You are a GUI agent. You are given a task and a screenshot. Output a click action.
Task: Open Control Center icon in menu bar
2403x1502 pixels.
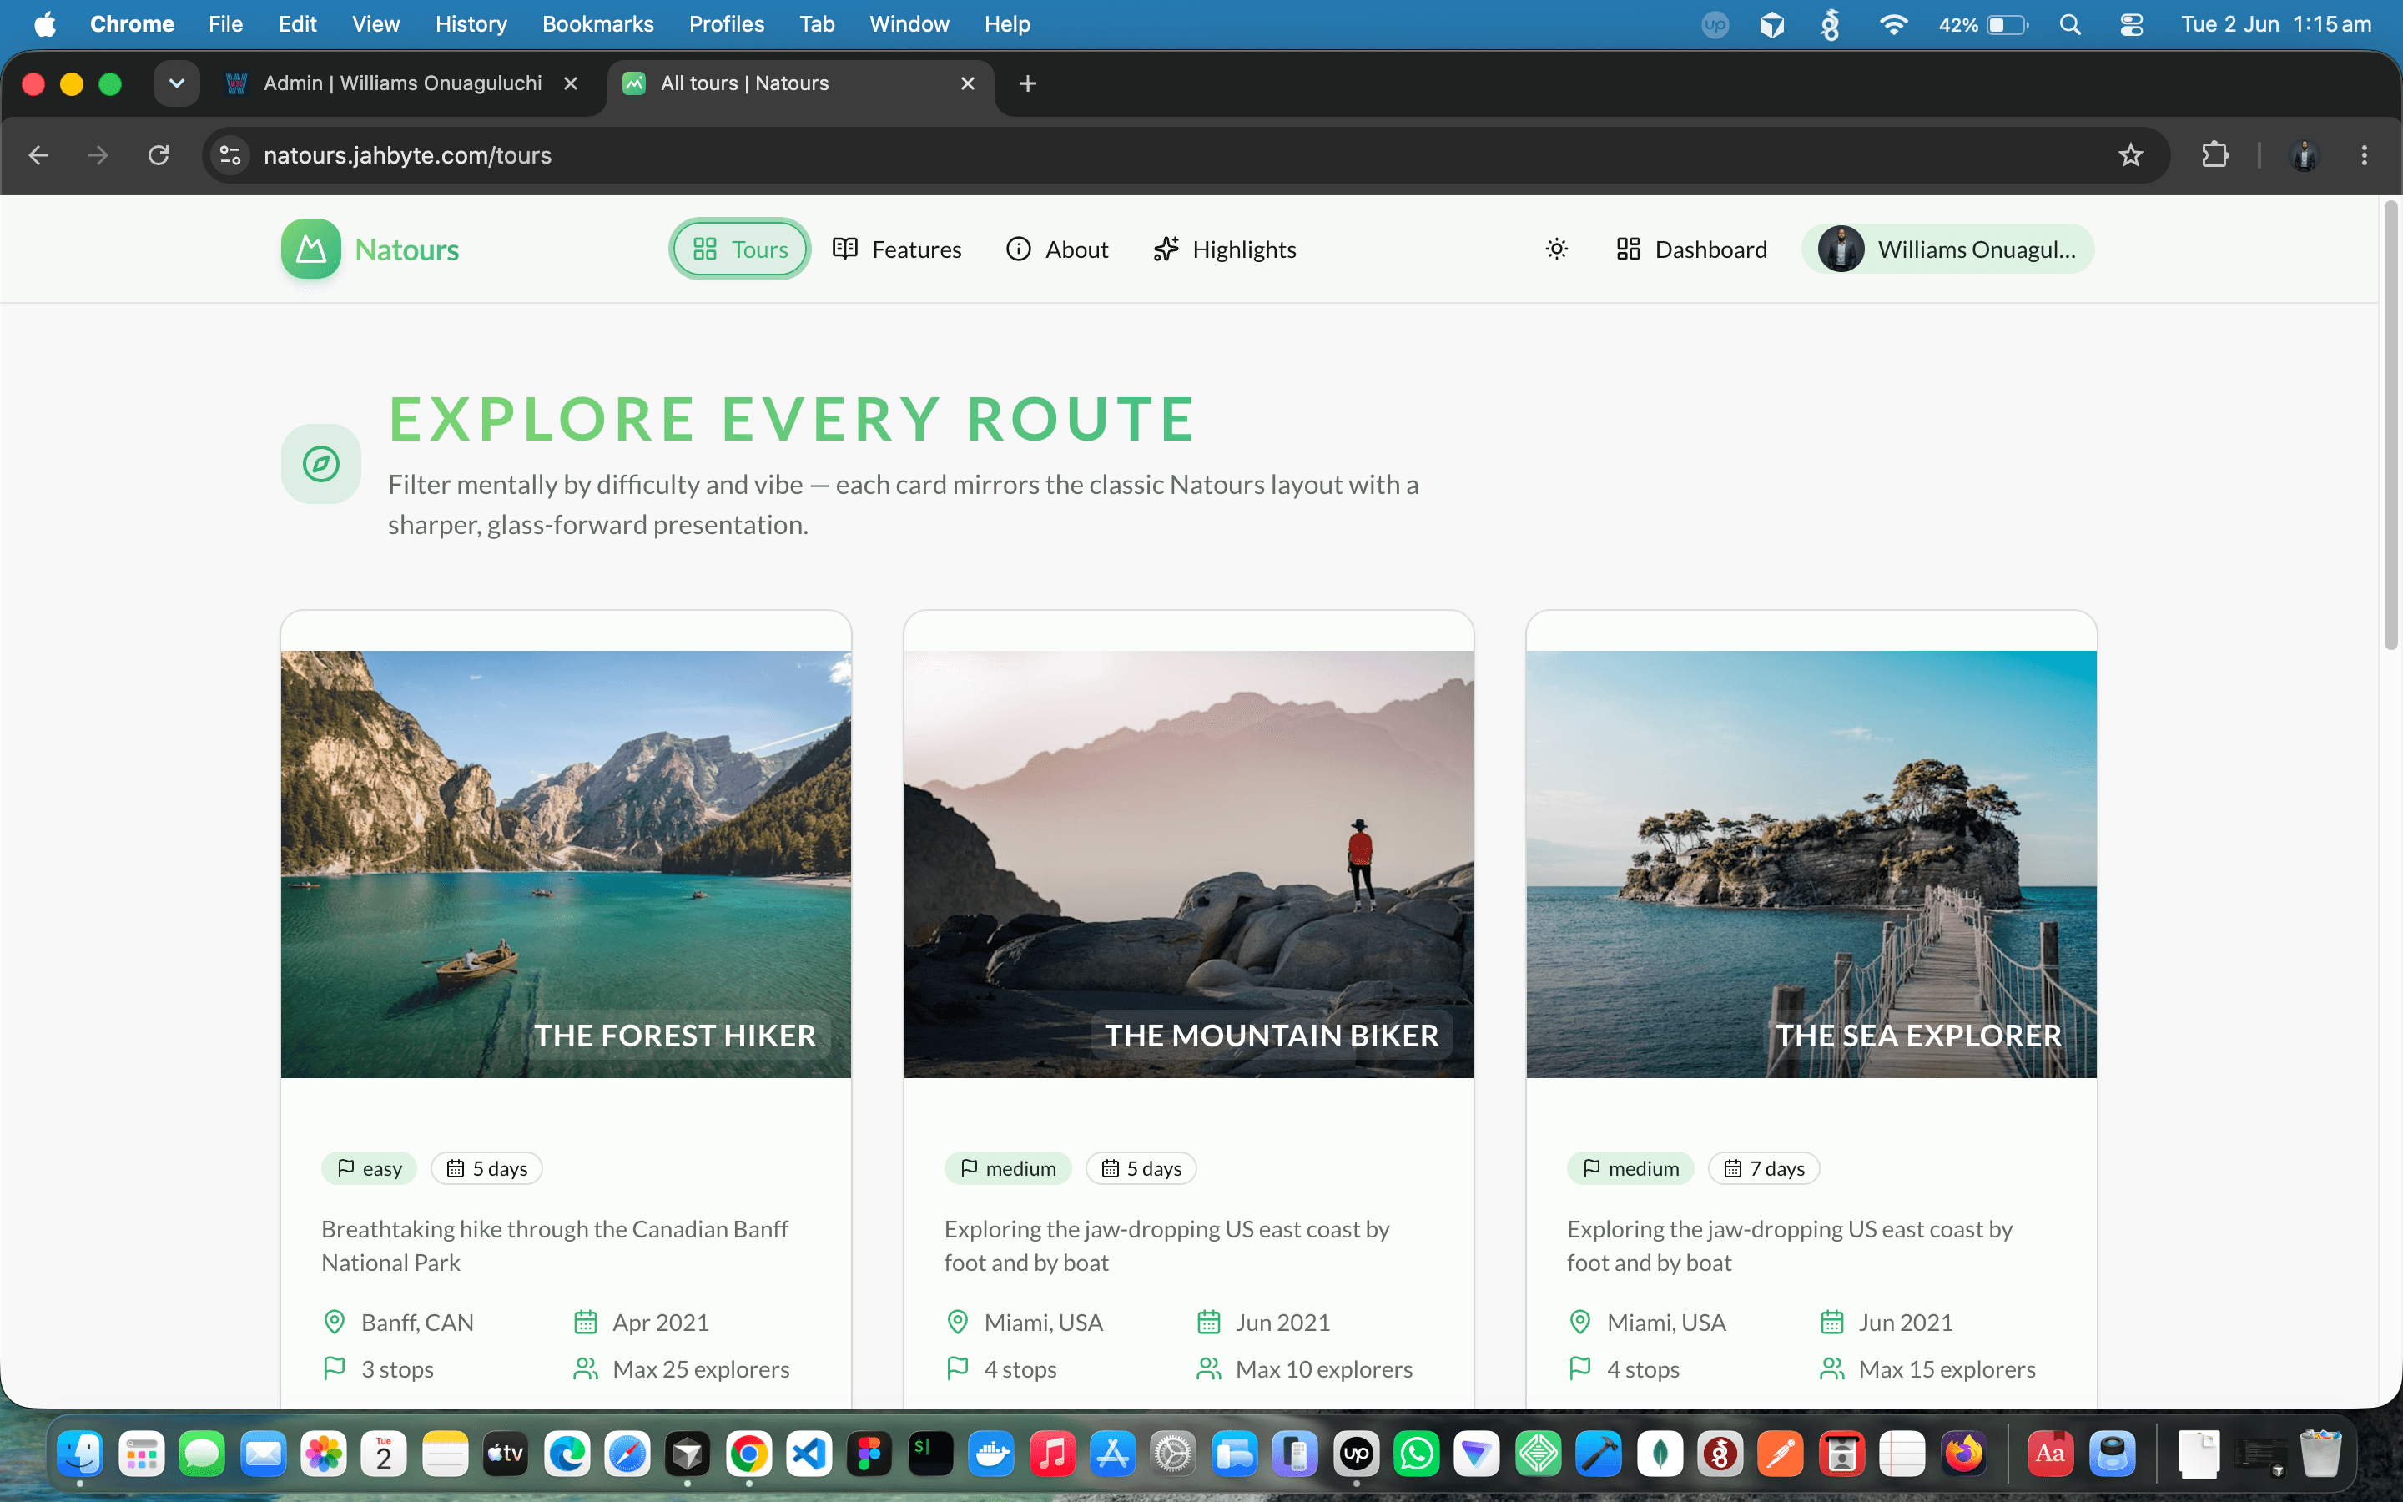tap(2132, 24)
